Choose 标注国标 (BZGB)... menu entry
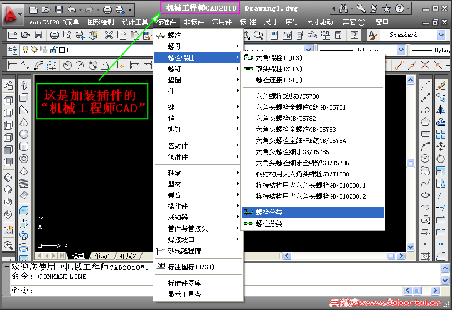 (198, 267)
